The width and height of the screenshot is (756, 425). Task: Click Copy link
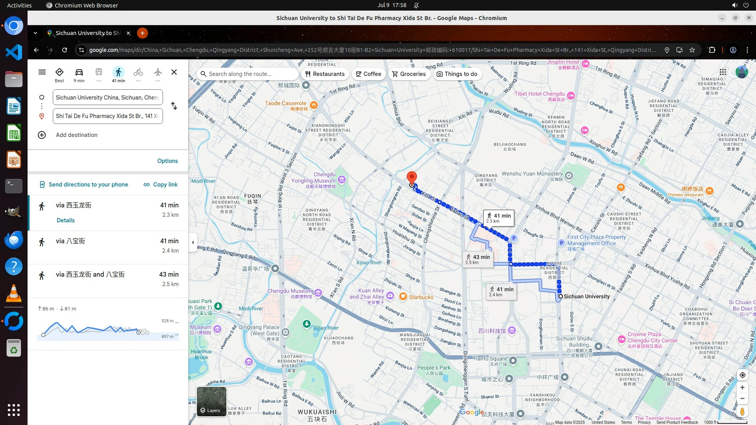click(x=161, y=185)
